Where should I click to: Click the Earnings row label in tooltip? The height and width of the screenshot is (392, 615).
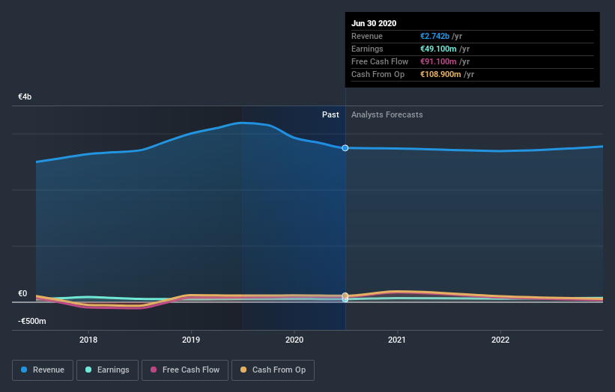point(367,49)
